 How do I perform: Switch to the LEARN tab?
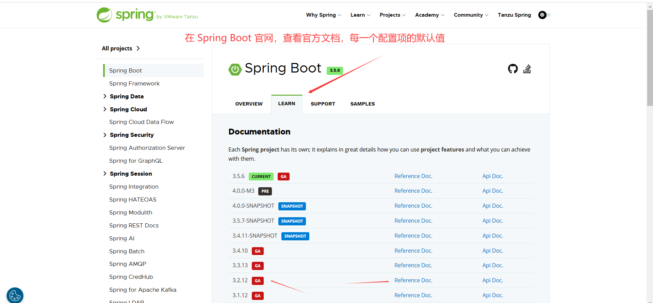(287, 104)
